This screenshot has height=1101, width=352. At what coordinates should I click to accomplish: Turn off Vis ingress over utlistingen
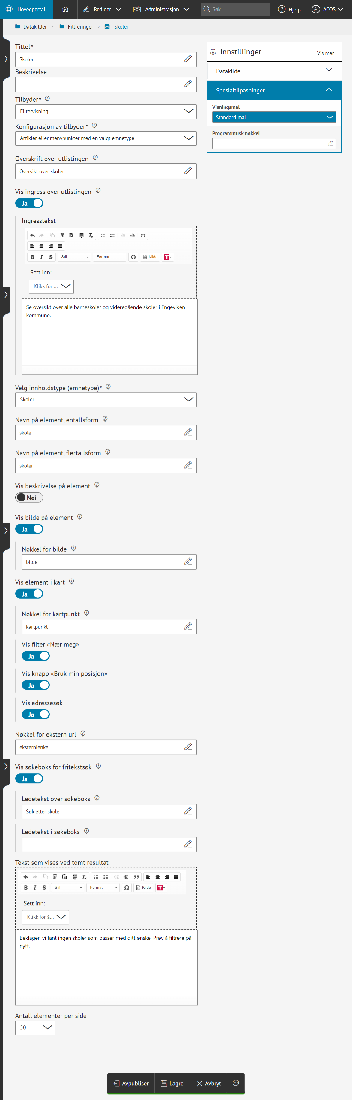point(29,203)
